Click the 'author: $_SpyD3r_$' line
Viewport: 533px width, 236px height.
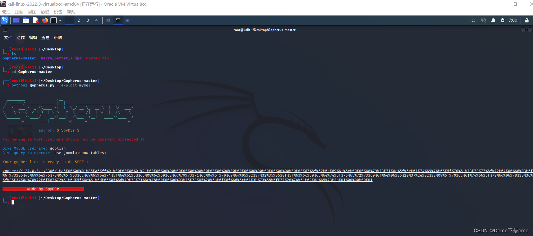coord(59,130)
